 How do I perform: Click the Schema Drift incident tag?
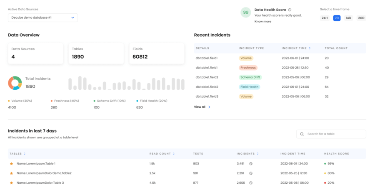250,77
